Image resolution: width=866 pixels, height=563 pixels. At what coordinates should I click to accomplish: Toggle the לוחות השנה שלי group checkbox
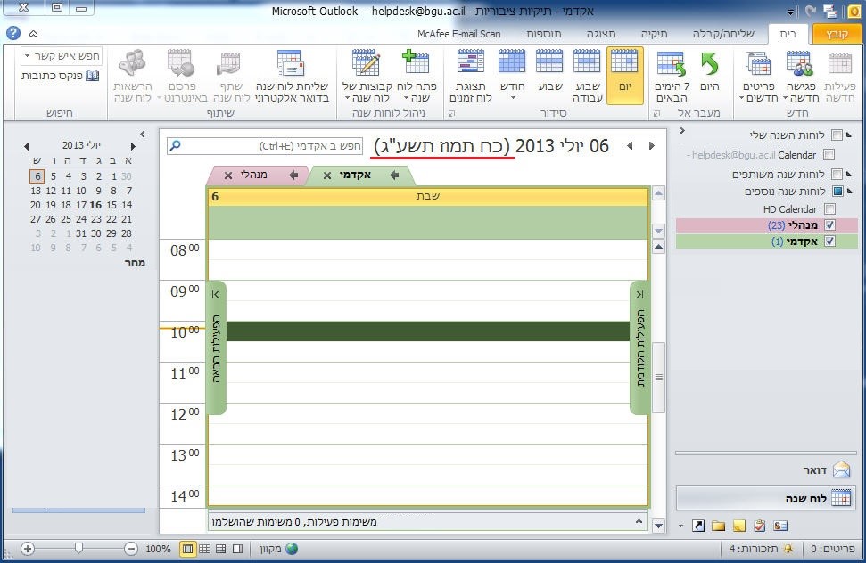point(837,135)
